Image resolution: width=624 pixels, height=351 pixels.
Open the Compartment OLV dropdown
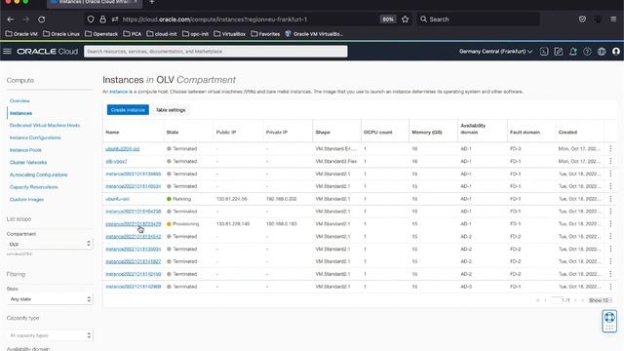pos(50,244)
